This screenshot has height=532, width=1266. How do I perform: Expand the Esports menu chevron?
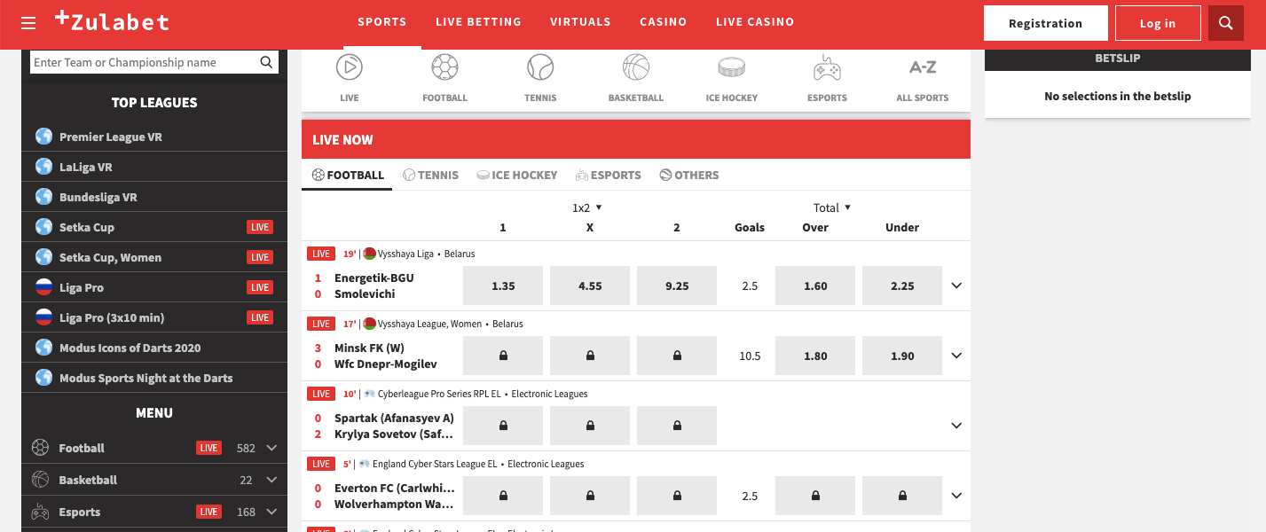271,512
